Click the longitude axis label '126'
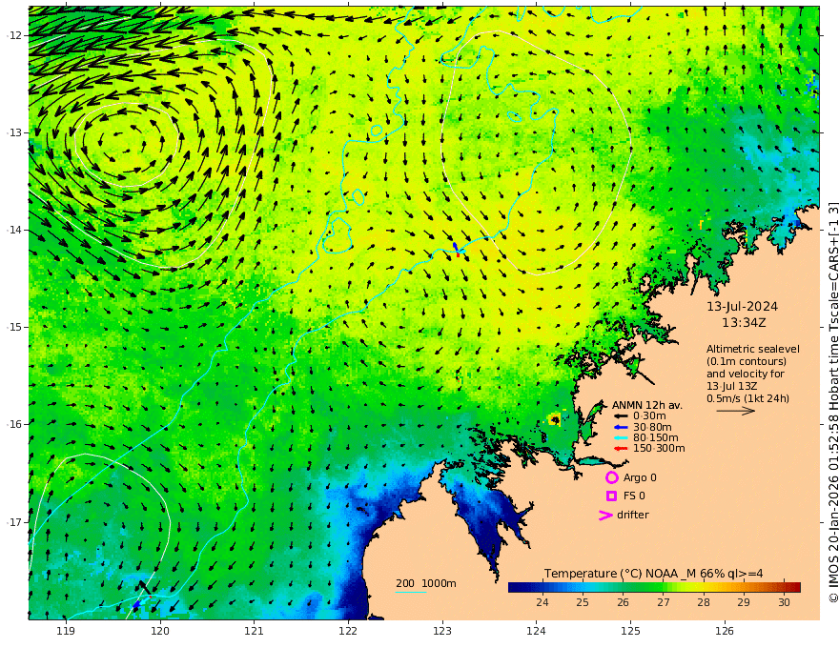This screenshot has width=839, height=648. click(x=725, y=632)
